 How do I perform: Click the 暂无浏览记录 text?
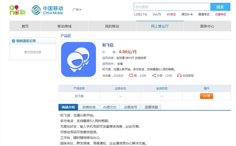(33, 52)
